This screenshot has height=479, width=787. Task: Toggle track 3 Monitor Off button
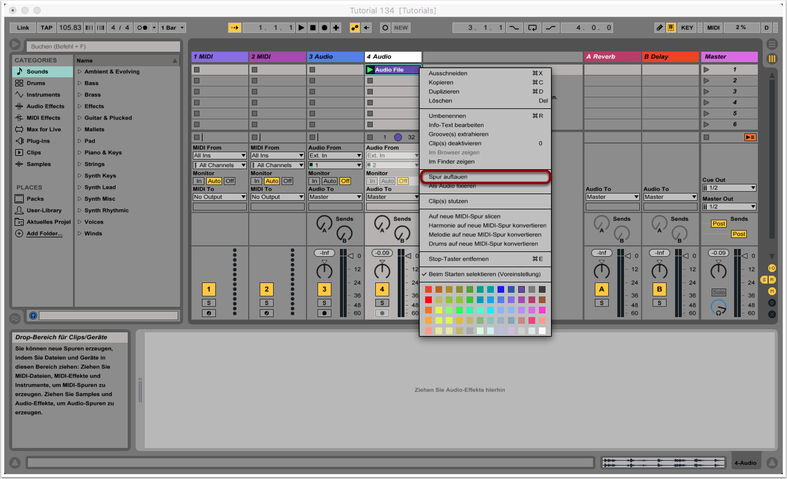point(345,181)
